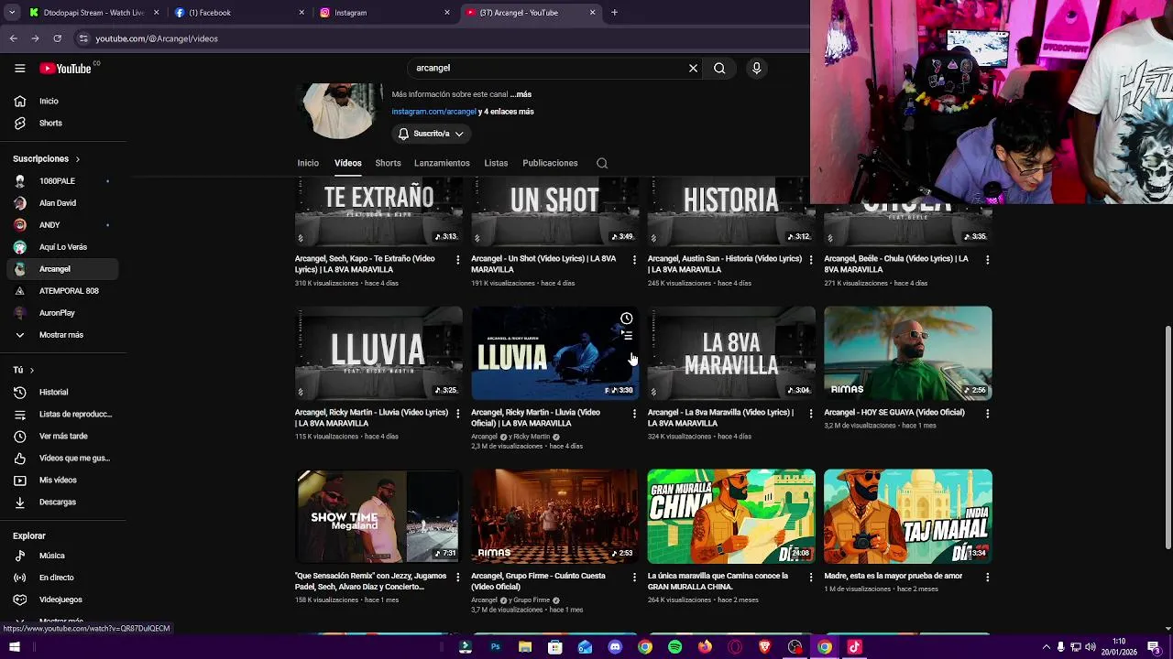Open the YouTube hamburger guide menu
1173x659 pixels.
(19, 68)
